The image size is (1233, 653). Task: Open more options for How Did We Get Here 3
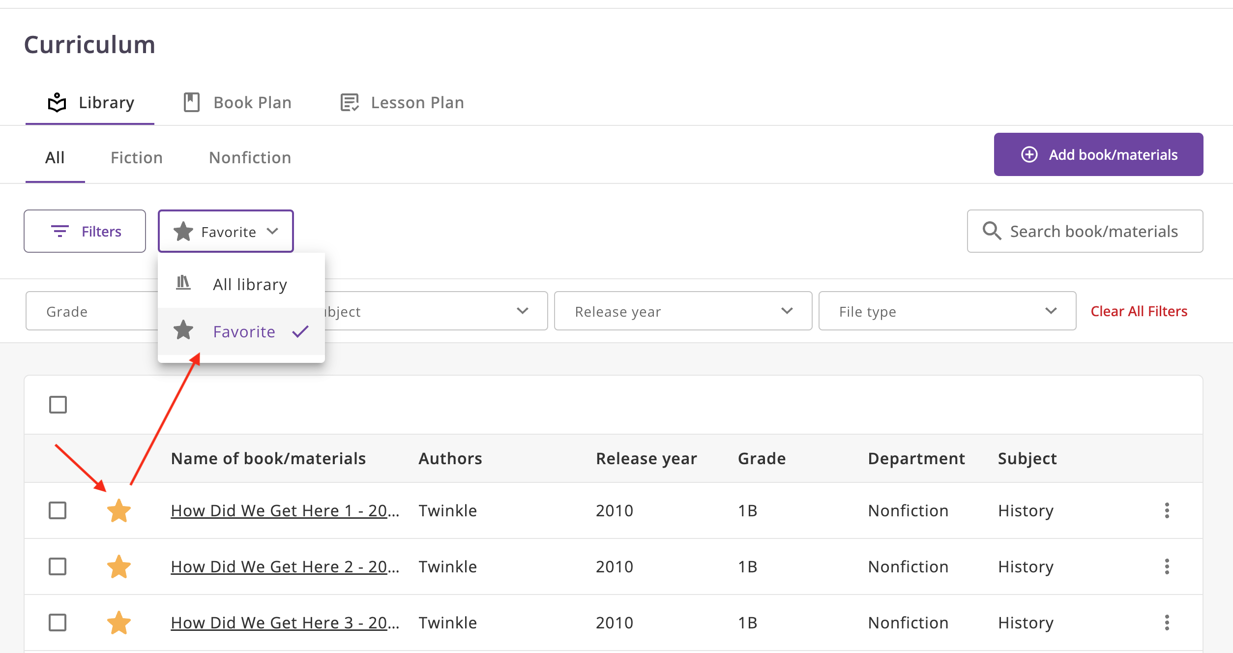point(1167,623)
